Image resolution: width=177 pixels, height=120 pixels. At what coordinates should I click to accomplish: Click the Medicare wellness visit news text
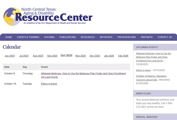155,103
